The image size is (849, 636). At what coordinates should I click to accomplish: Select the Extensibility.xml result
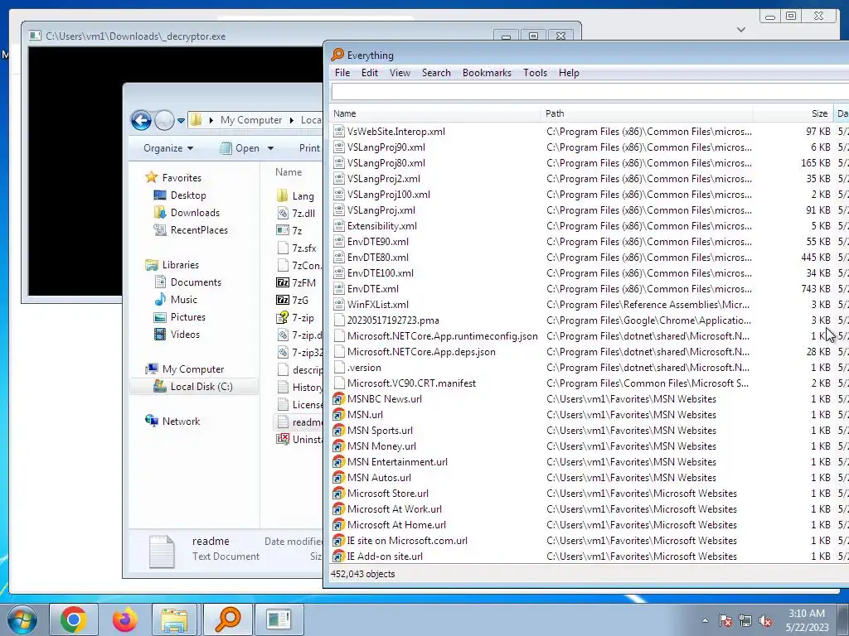coord(381,226)
